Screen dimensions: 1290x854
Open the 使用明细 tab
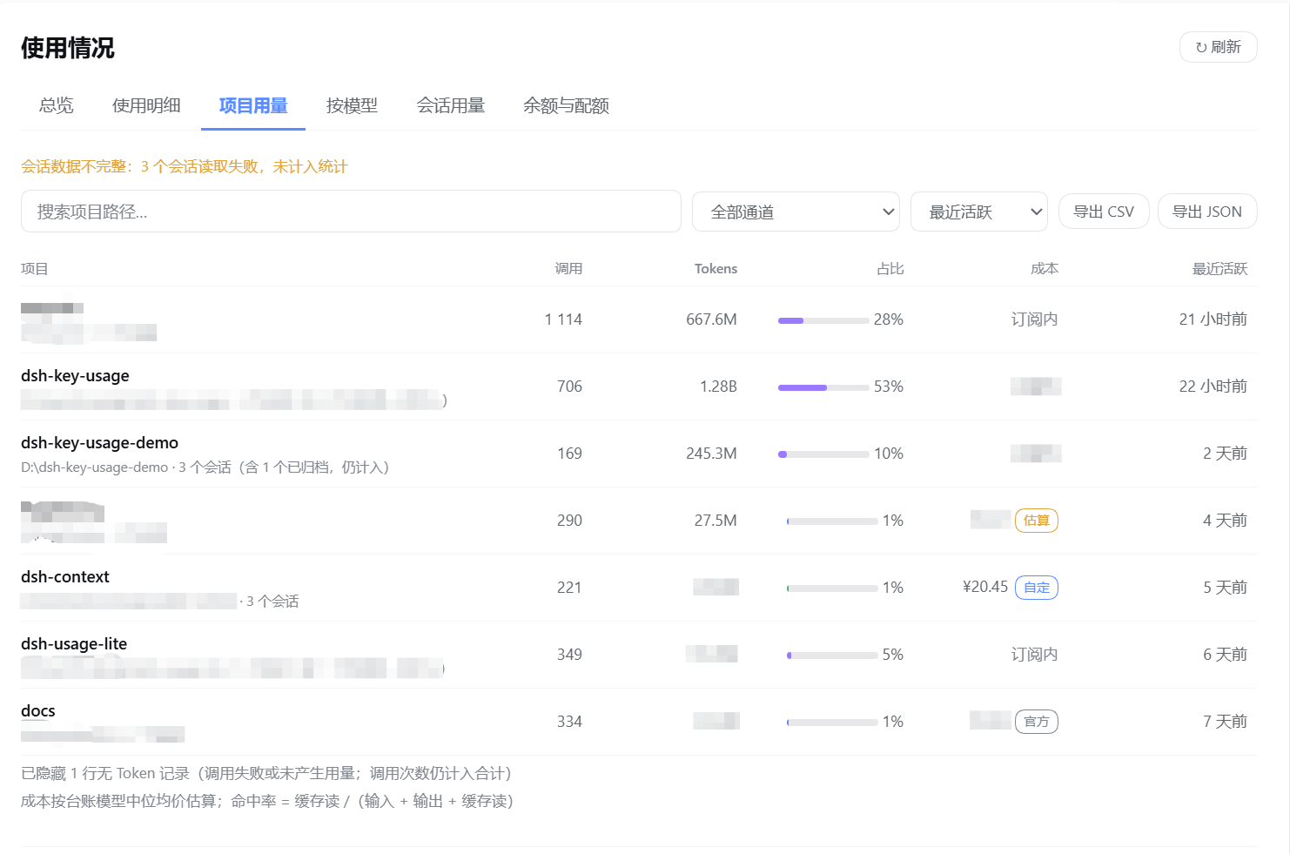(146, 105)
